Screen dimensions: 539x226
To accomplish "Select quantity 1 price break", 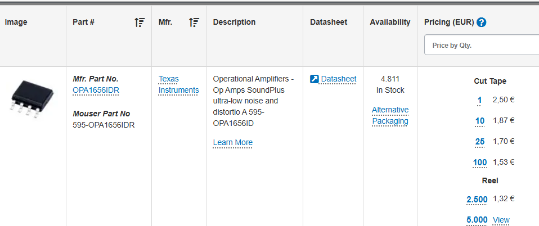I will click(x=479, y=100).
